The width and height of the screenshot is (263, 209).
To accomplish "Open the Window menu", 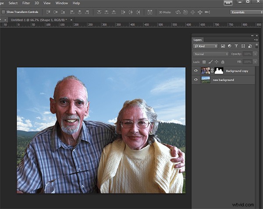I will (62, 3).
